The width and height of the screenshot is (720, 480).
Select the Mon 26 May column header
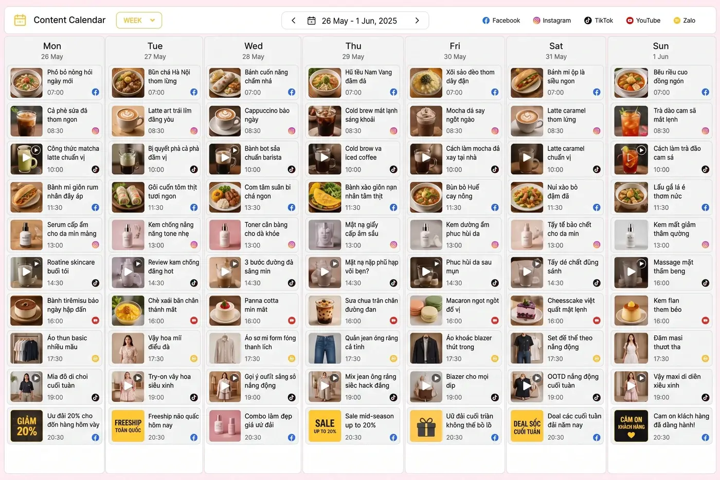click(x=52, y=50)
